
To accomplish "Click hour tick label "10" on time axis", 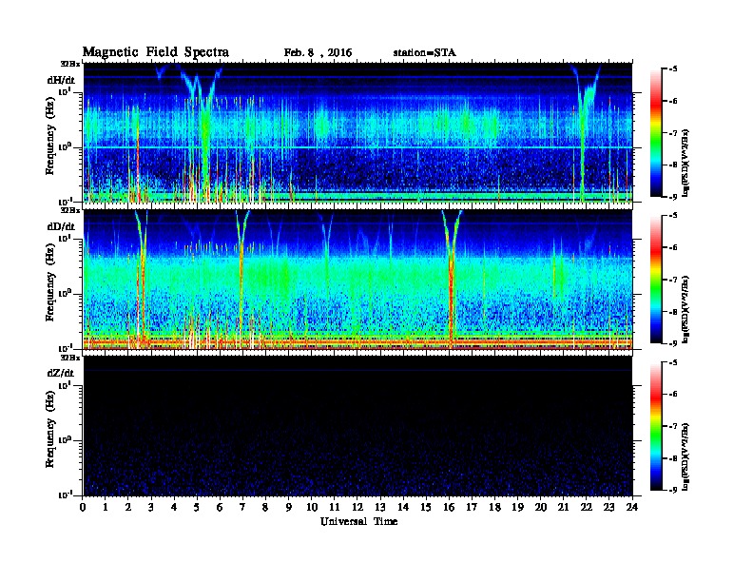I will click(x=312, y=507).
